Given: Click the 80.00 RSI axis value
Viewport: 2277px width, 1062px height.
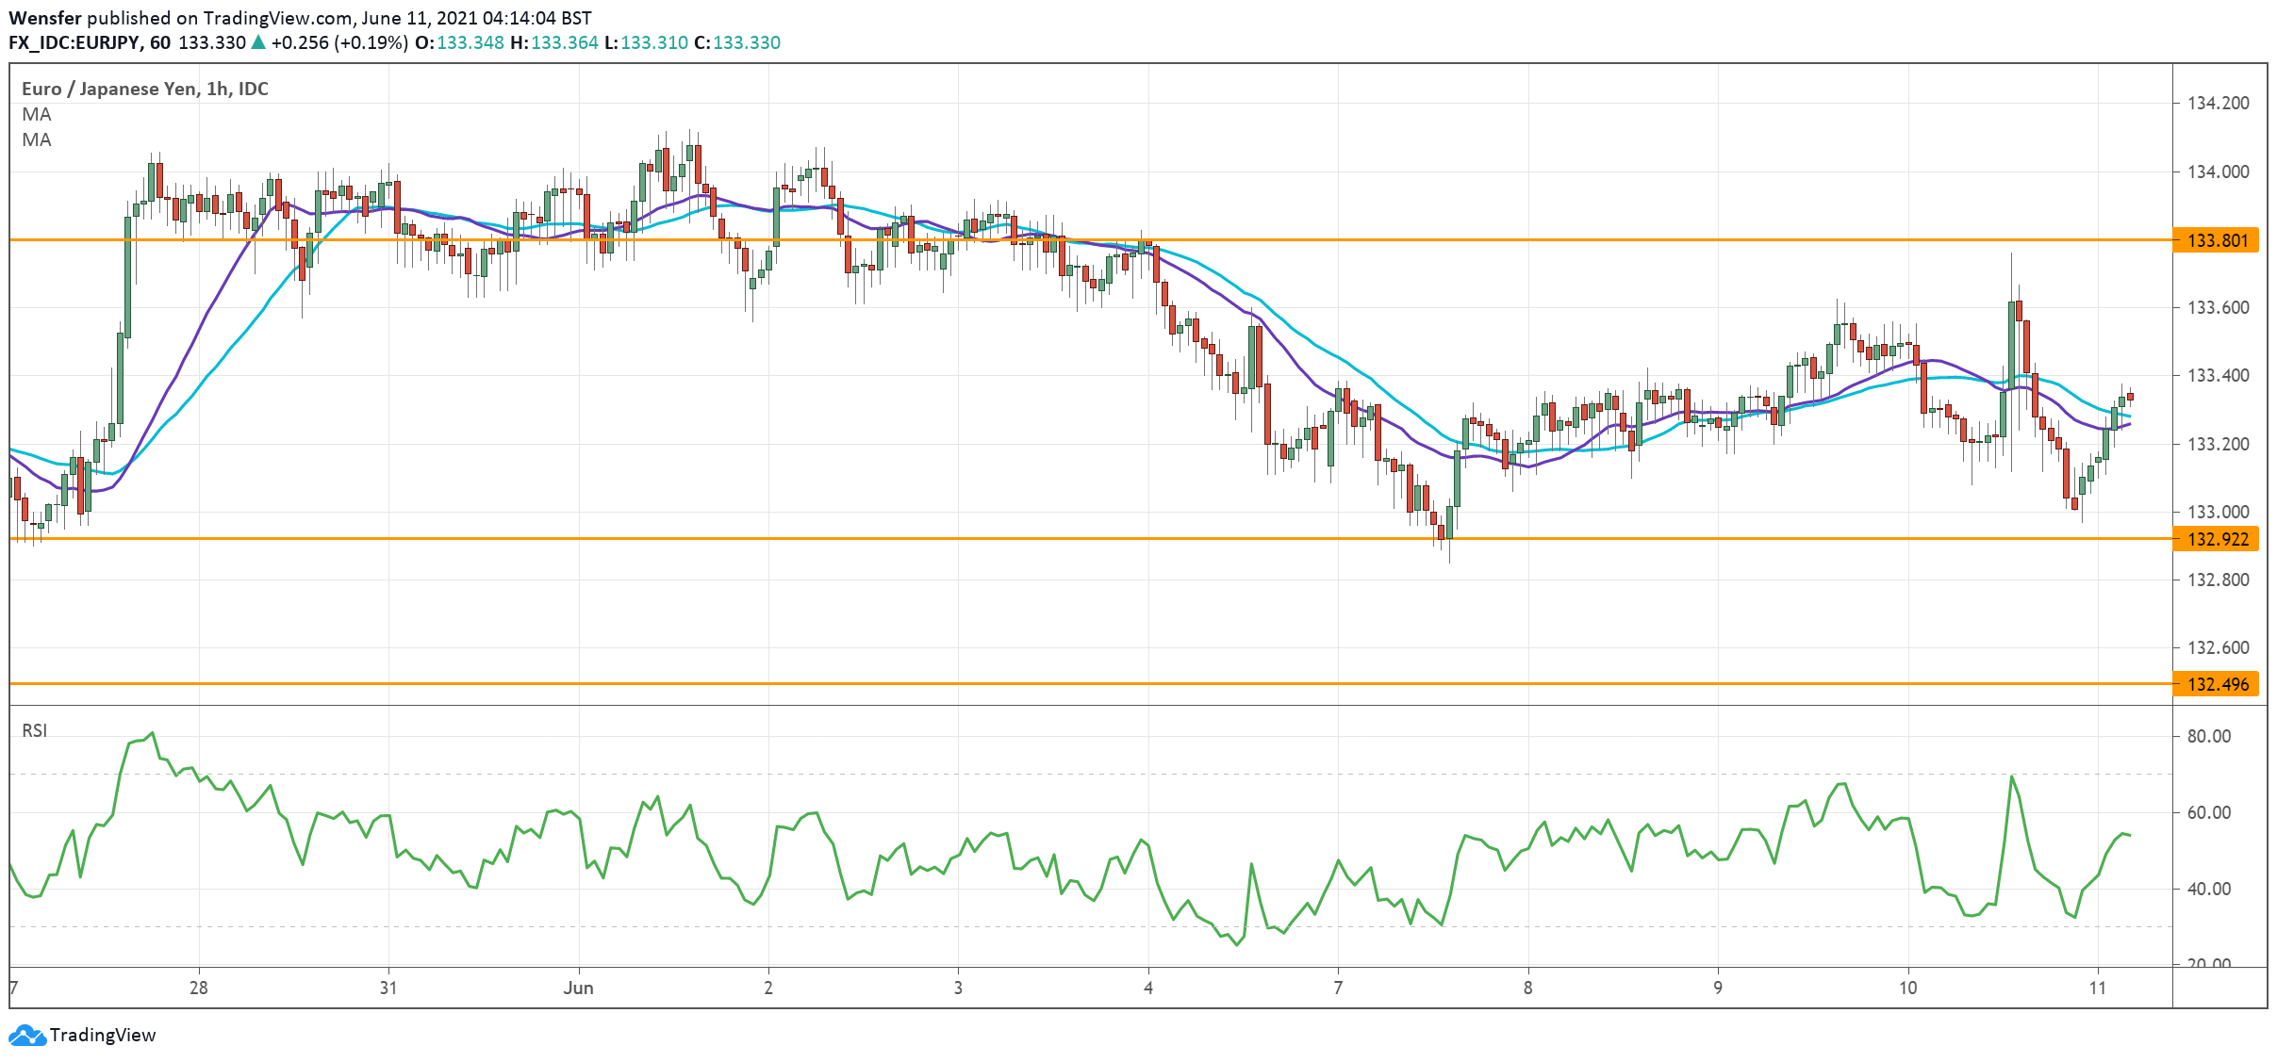Looking at the screenshot, I should point(2208,736).
